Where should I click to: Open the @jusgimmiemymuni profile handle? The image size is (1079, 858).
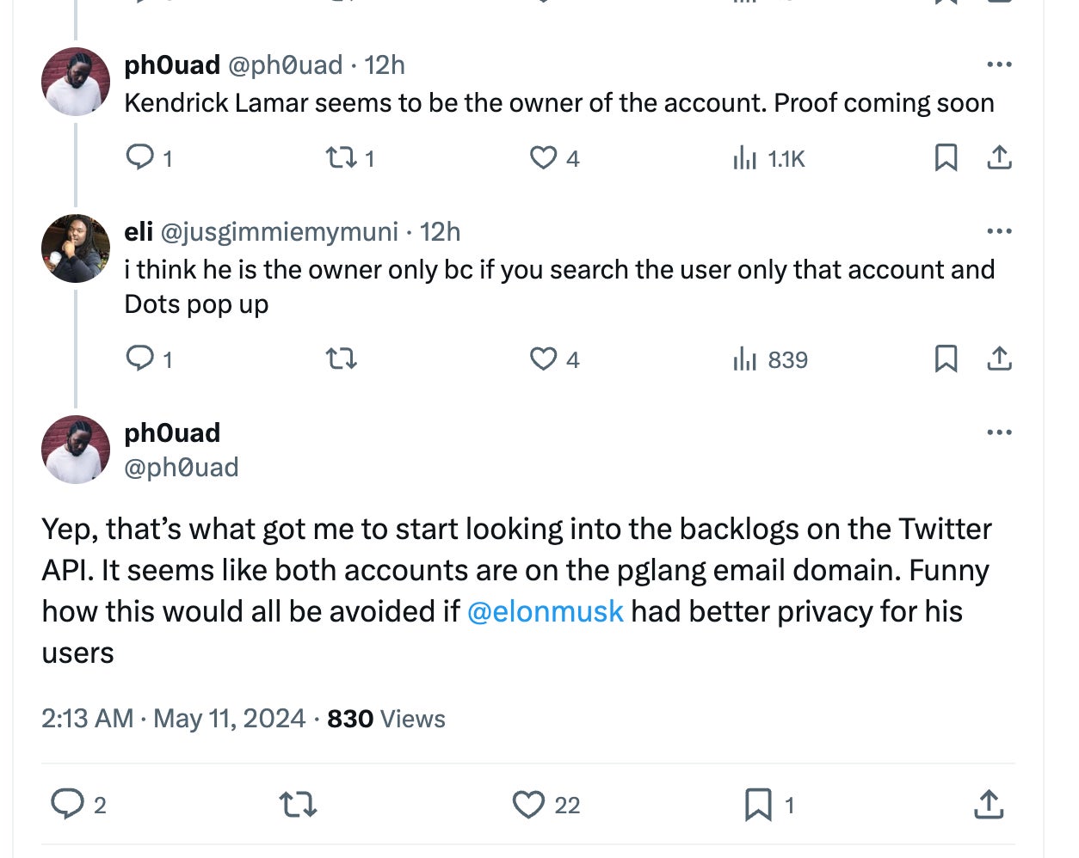280,232
